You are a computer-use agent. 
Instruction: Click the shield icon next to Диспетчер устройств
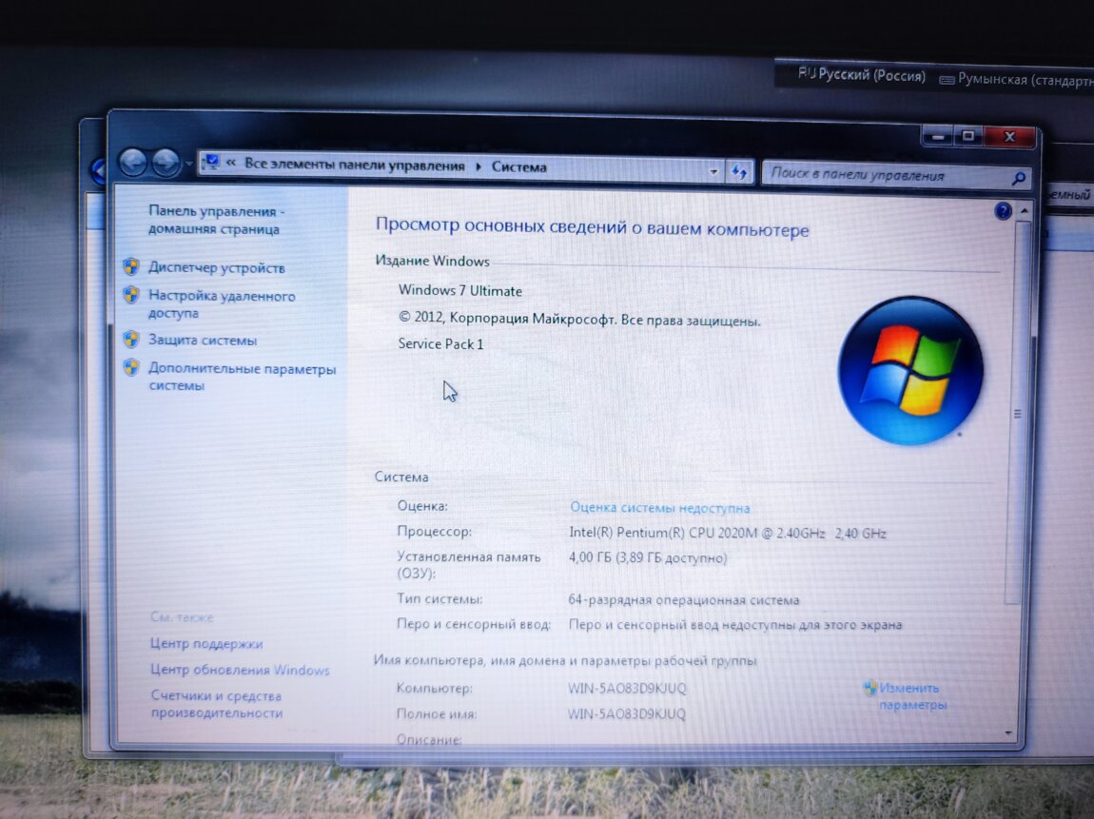click(131, 267)
